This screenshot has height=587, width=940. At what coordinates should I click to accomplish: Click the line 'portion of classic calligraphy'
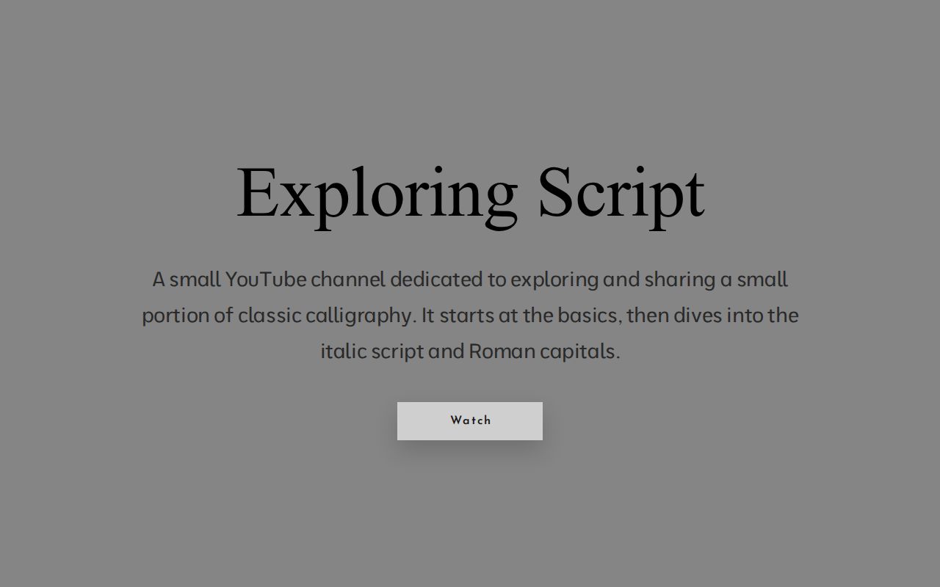(x=470, y=316)
